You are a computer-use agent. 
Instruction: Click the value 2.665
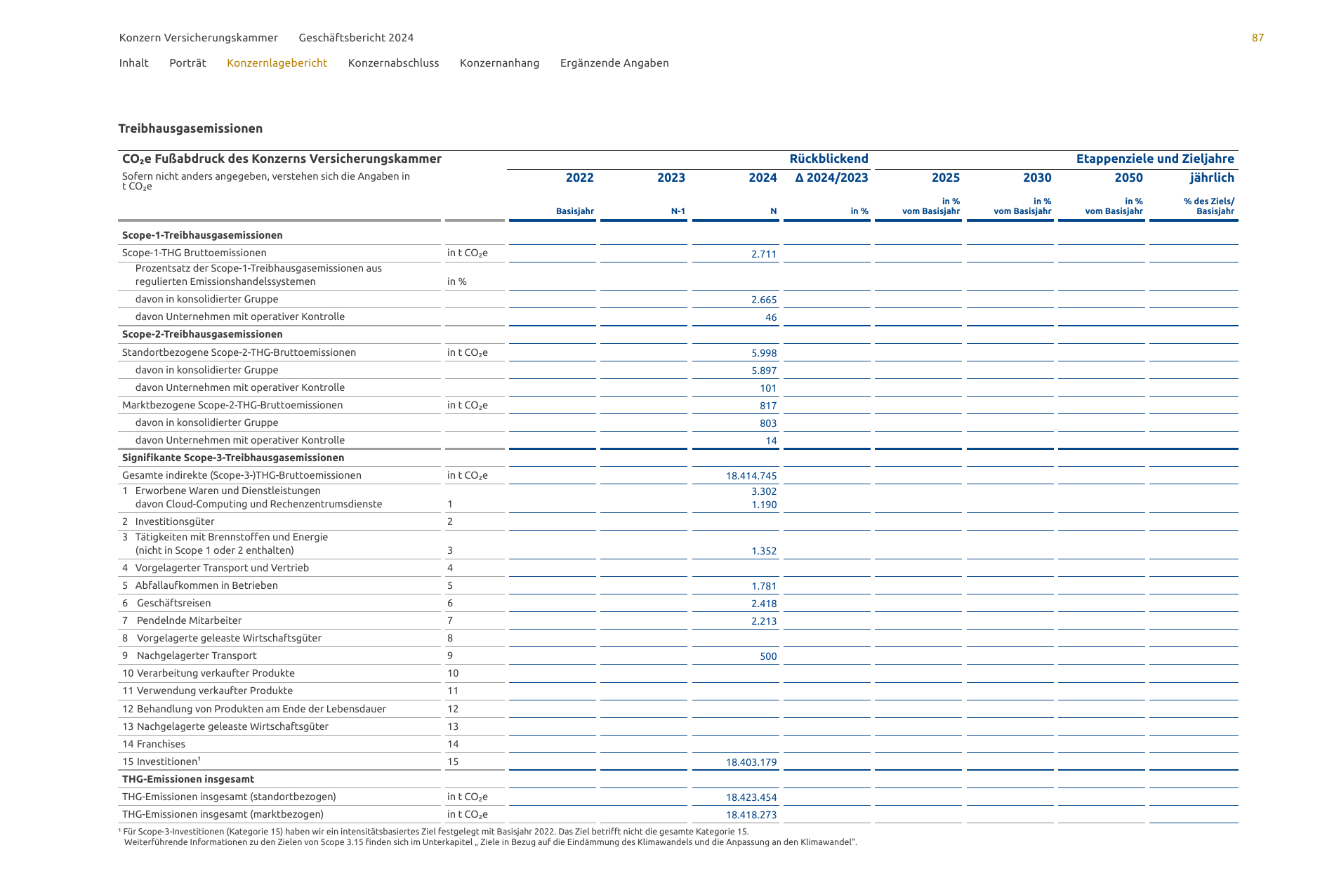click(764, 300)
